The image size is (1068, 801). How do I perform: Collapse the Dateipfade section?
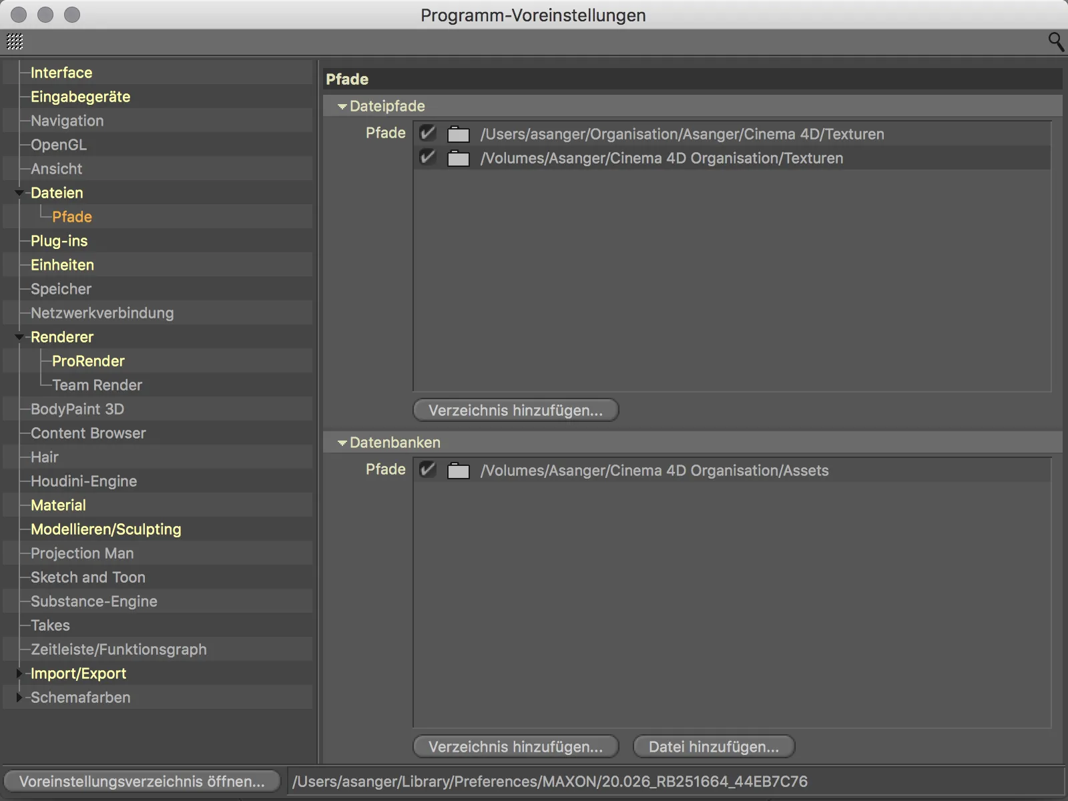click(x=342, y=106)
